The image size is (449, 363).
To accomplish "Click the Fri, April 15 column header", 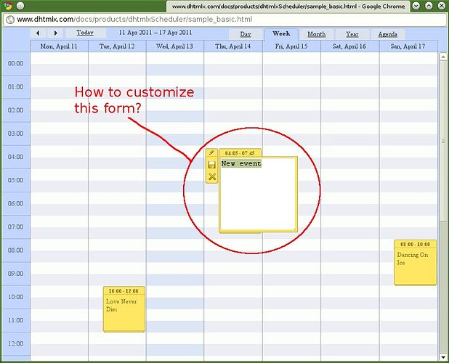I will (x=291, y=46).
